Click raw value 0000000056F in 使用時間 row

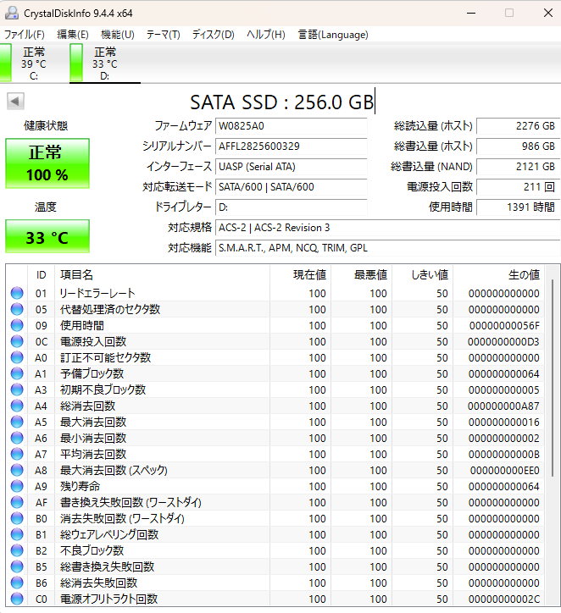click(504, 326)
